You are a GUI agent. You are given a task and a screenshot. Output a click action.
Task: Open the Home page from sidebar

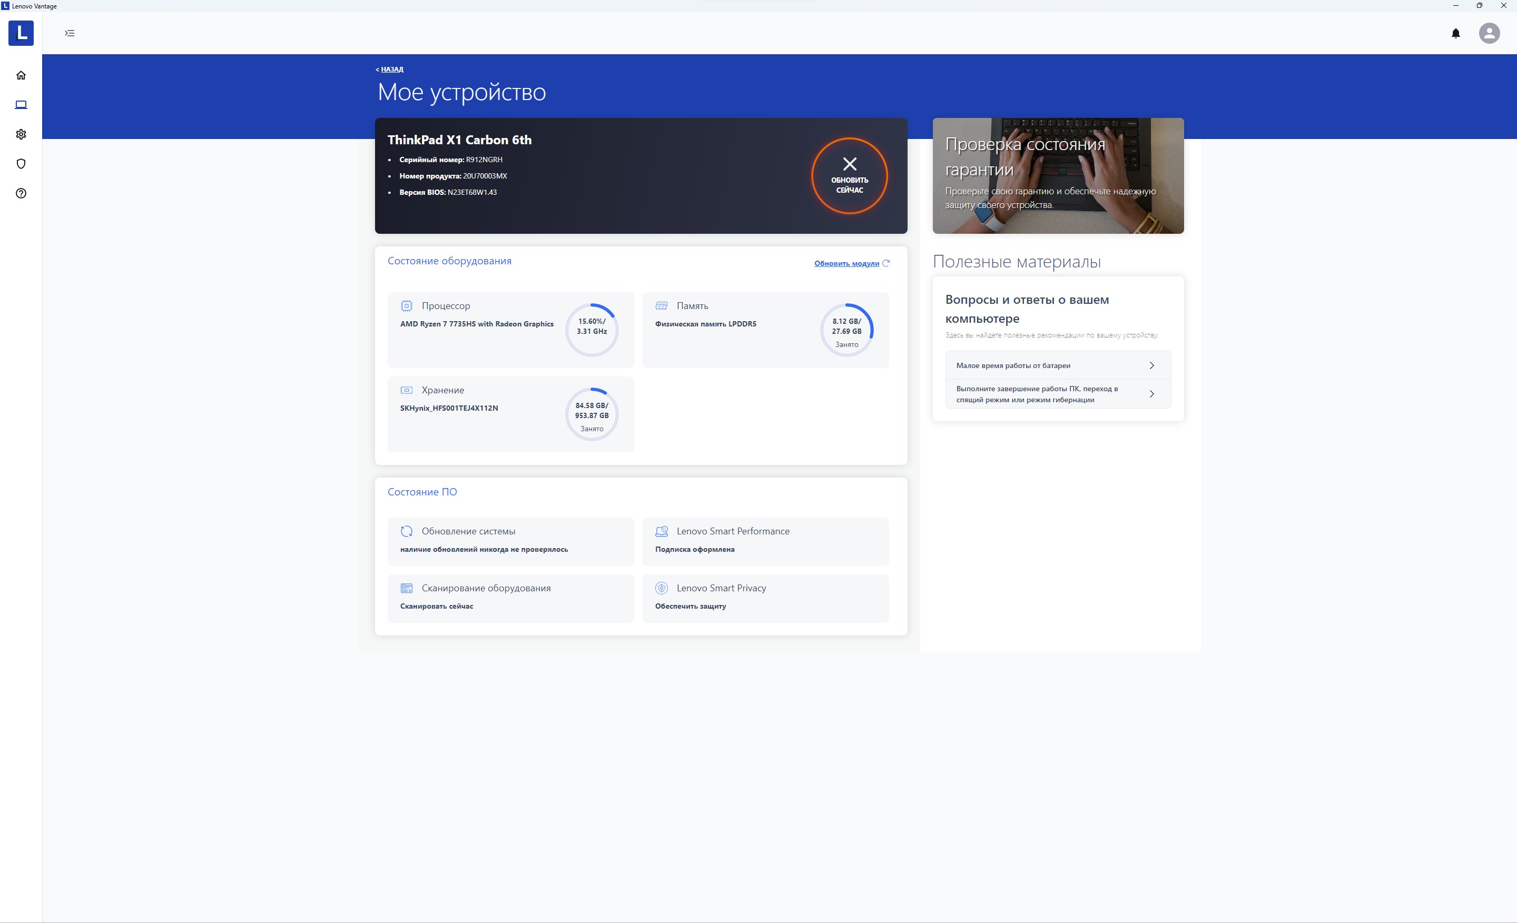click(21, 75)
